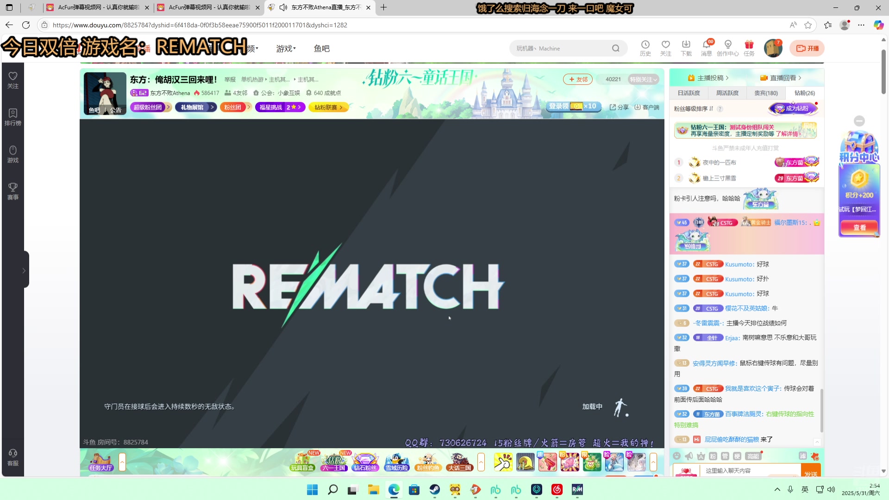
Task: Switch to 周活跃度 tab
Action: [727, 93]
